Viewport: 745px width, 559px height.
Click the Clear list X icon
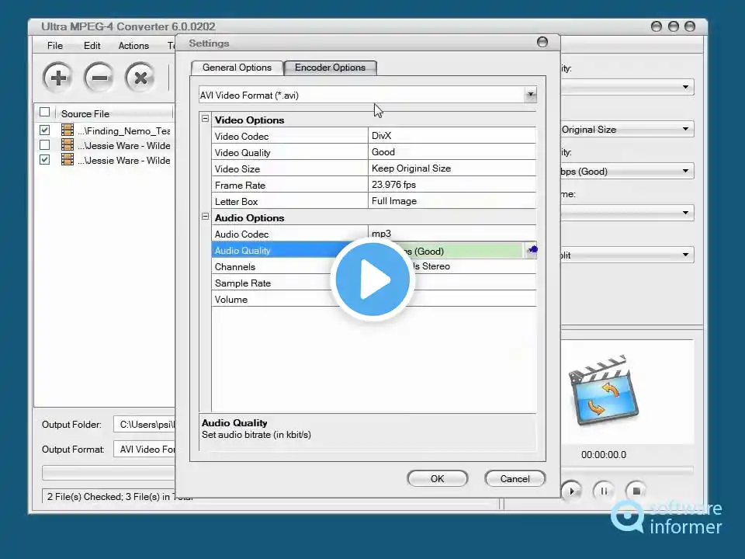click(x=140, y=78)
